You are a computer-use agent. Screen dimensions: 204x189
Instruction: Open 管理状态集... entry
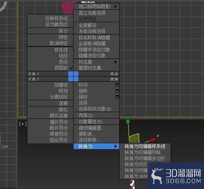[x=96, y=68]
